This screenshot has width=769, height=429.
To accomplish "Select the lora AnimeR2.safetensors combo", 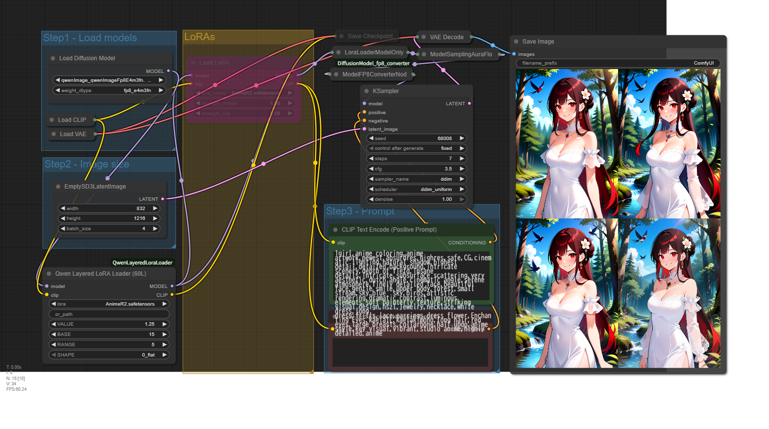I will [109, 304].
